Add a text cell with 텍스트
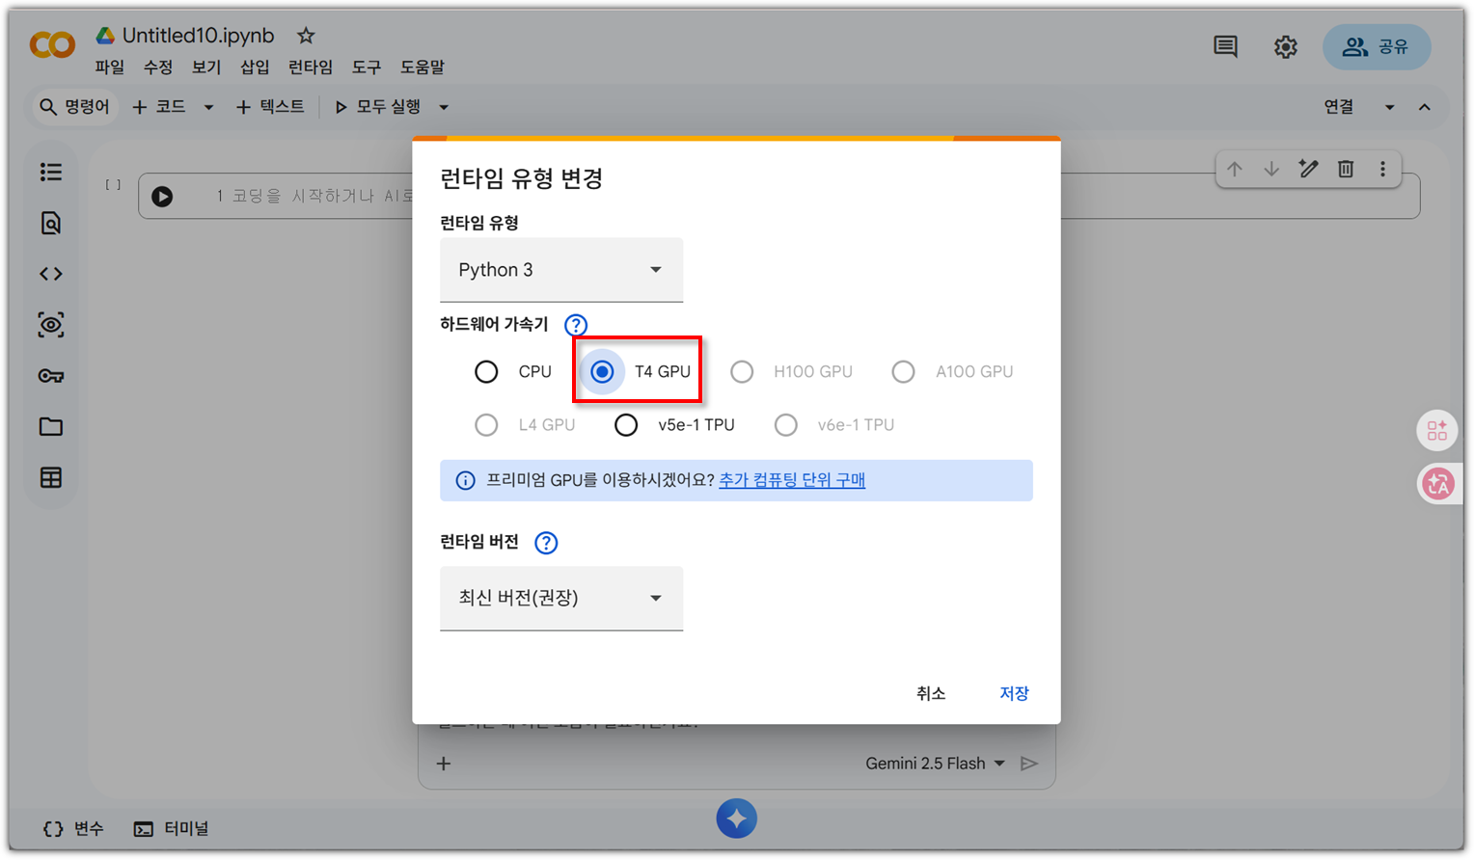The image size is (1474, 860). point(271,107)
